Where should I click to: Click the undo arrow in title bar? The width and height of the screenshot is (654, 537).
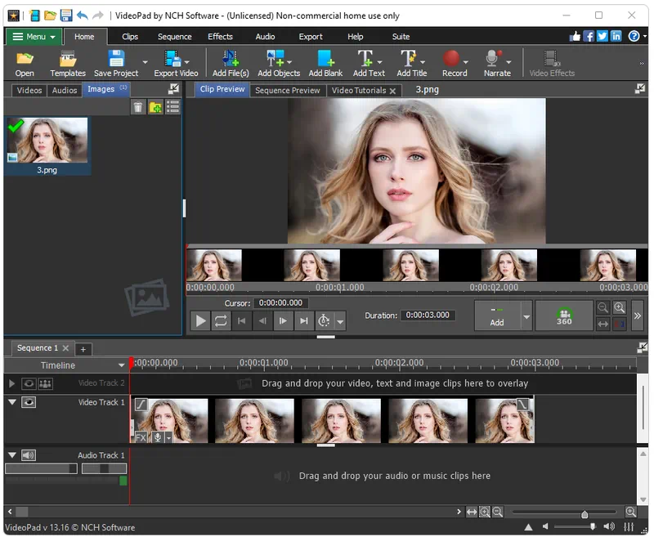point(83,16)
